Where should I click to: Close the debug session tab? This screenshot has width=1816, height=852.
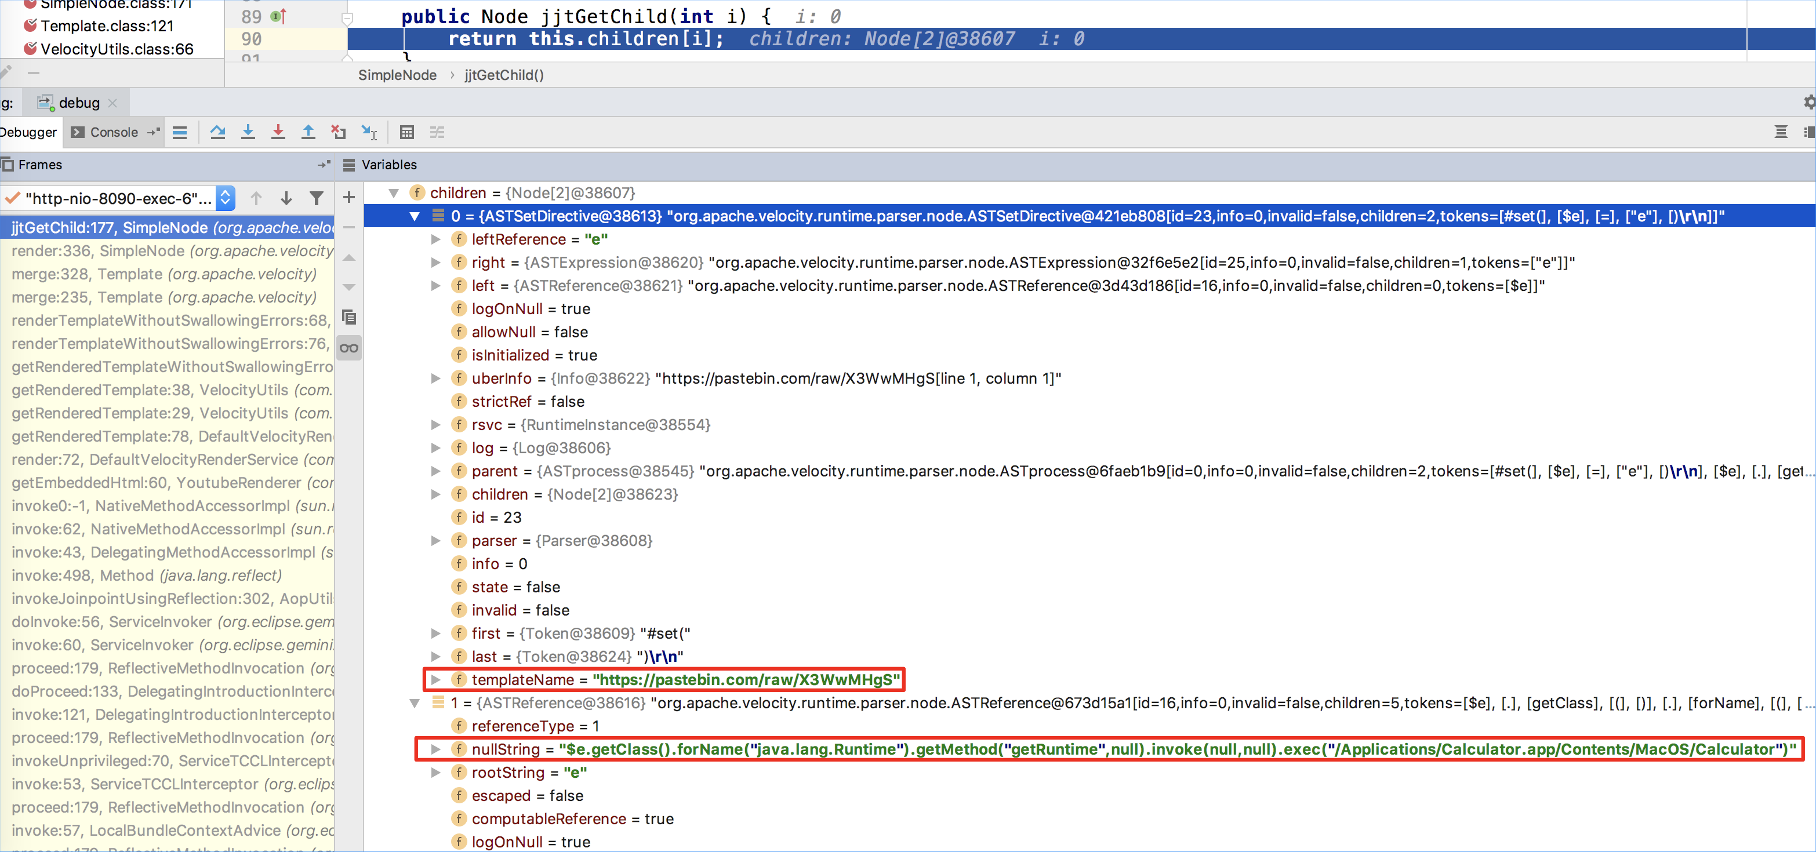point(113,103)
